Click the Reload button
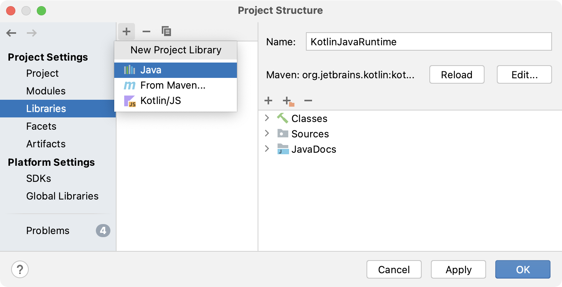Viewport: 562px width, 287px height. [x=457, y=75]
